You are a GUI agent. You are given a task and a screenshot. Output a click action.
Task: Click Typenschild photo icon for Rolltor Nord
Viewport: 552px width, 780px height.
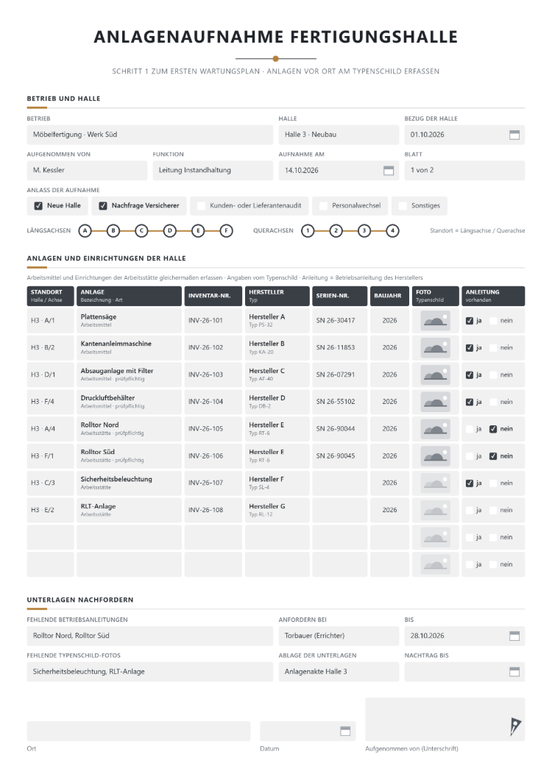(x=435, y=429)
